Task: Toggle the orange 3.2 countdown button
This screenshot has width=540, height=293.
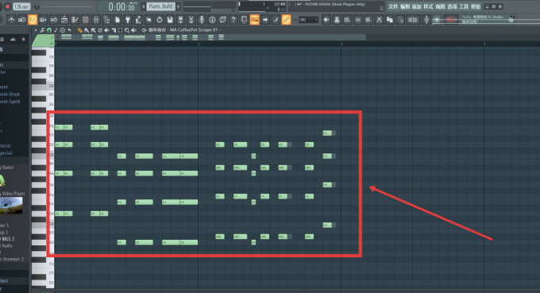Action: (33, 20)
